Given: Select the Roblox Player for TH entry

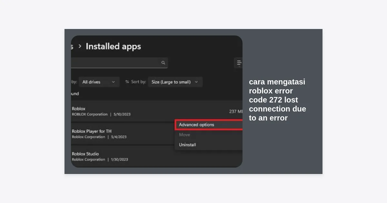Looking at the screenshot, I should point(92,131).
